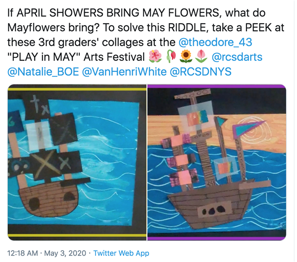This screenshot has width=297, height=262.
Task: Click the Twitter Web App source link
Action: coord(121,253)
